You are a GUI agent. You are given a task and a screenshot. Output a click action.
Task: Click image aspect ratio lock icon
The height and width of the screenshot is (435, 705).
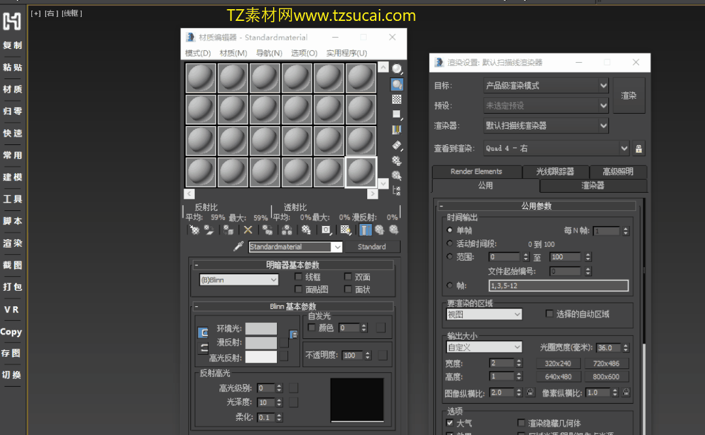(531, 393)
